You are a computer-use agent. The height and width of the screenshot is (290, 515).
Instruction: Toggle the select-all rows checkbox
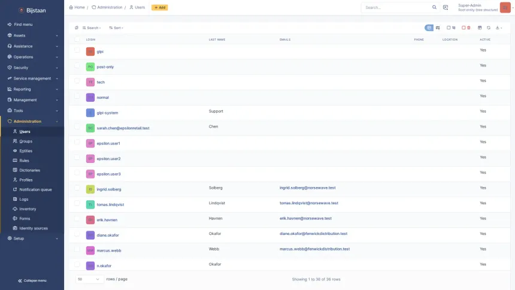(x=77, y=40)
